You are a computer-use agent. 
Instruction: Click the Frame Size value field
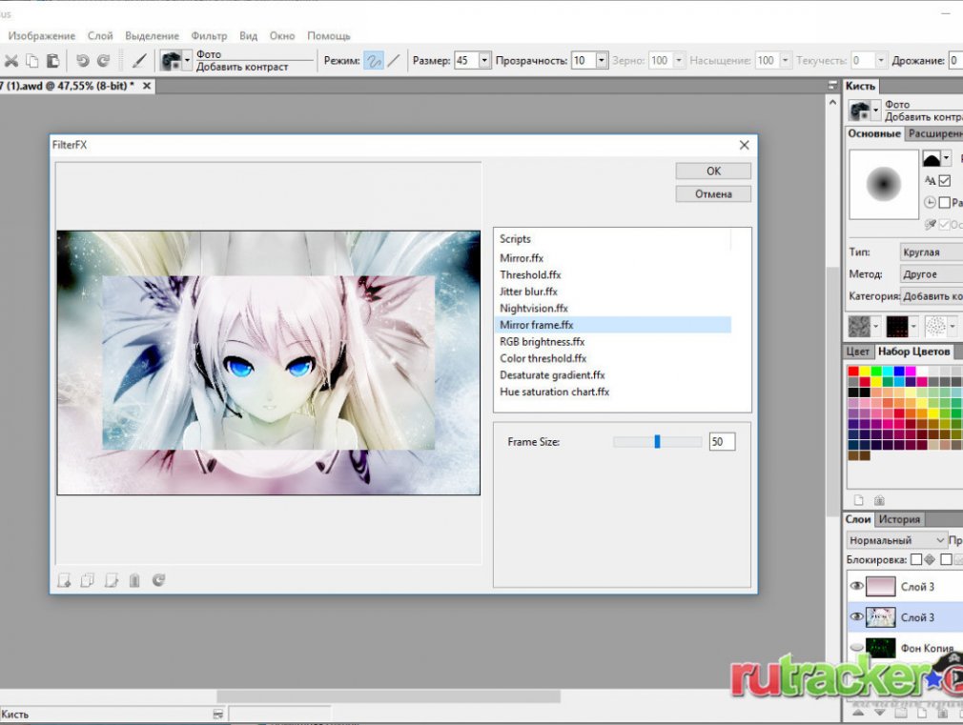click(722, 441)
